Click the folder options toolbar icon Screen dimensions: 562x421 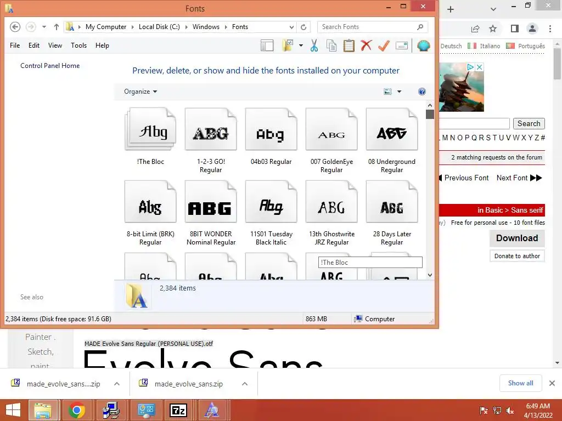pyautogui.click(x=288, y=45)
